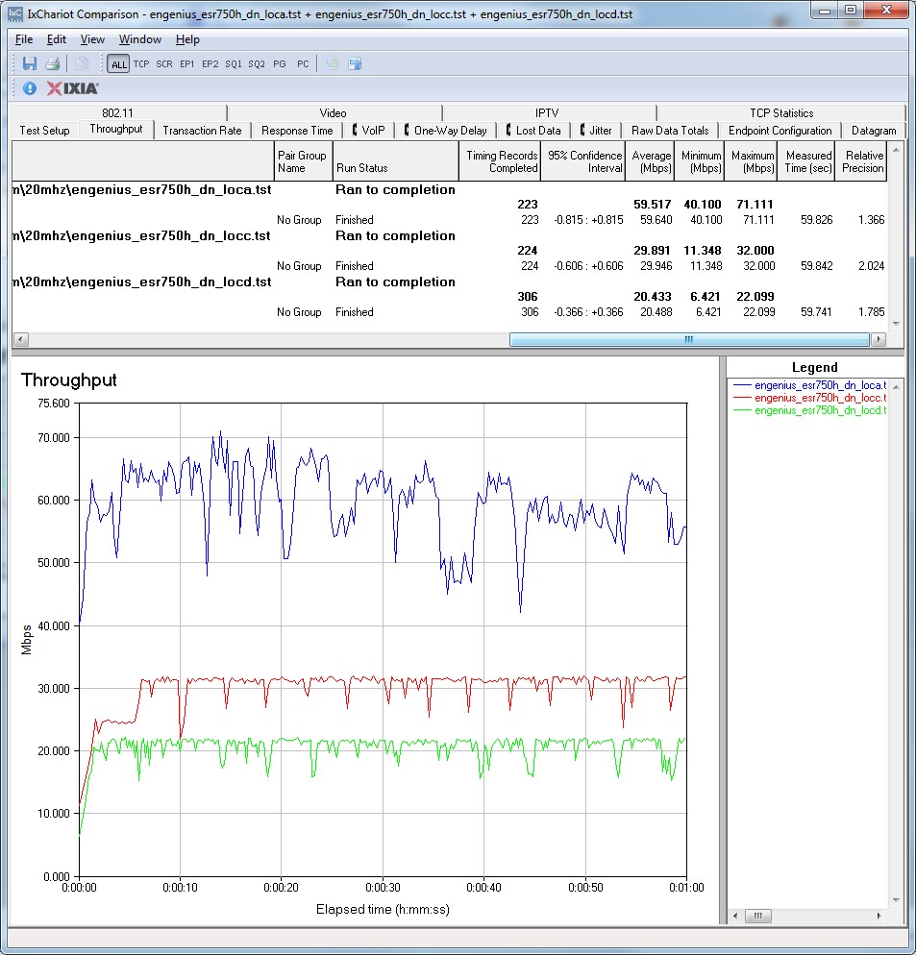Screen dimensions: 916x955
Task: Switch to the Endpoint Configuration tab
Action: [x=780, y=131]
